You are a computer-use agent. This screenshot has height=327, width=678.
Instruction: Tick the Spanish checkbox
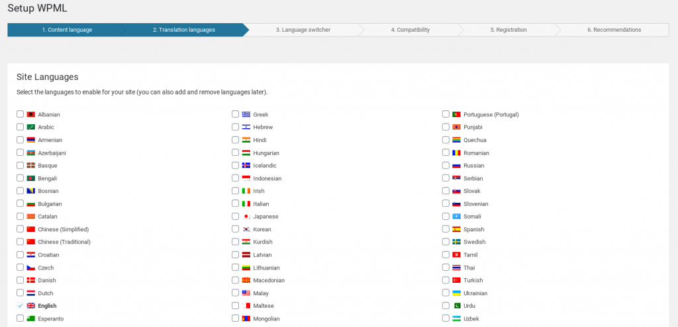point(446,229)
